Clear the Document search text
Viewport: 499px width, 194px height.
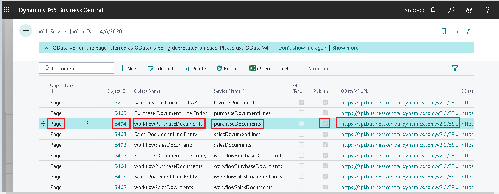coord(108,68)
